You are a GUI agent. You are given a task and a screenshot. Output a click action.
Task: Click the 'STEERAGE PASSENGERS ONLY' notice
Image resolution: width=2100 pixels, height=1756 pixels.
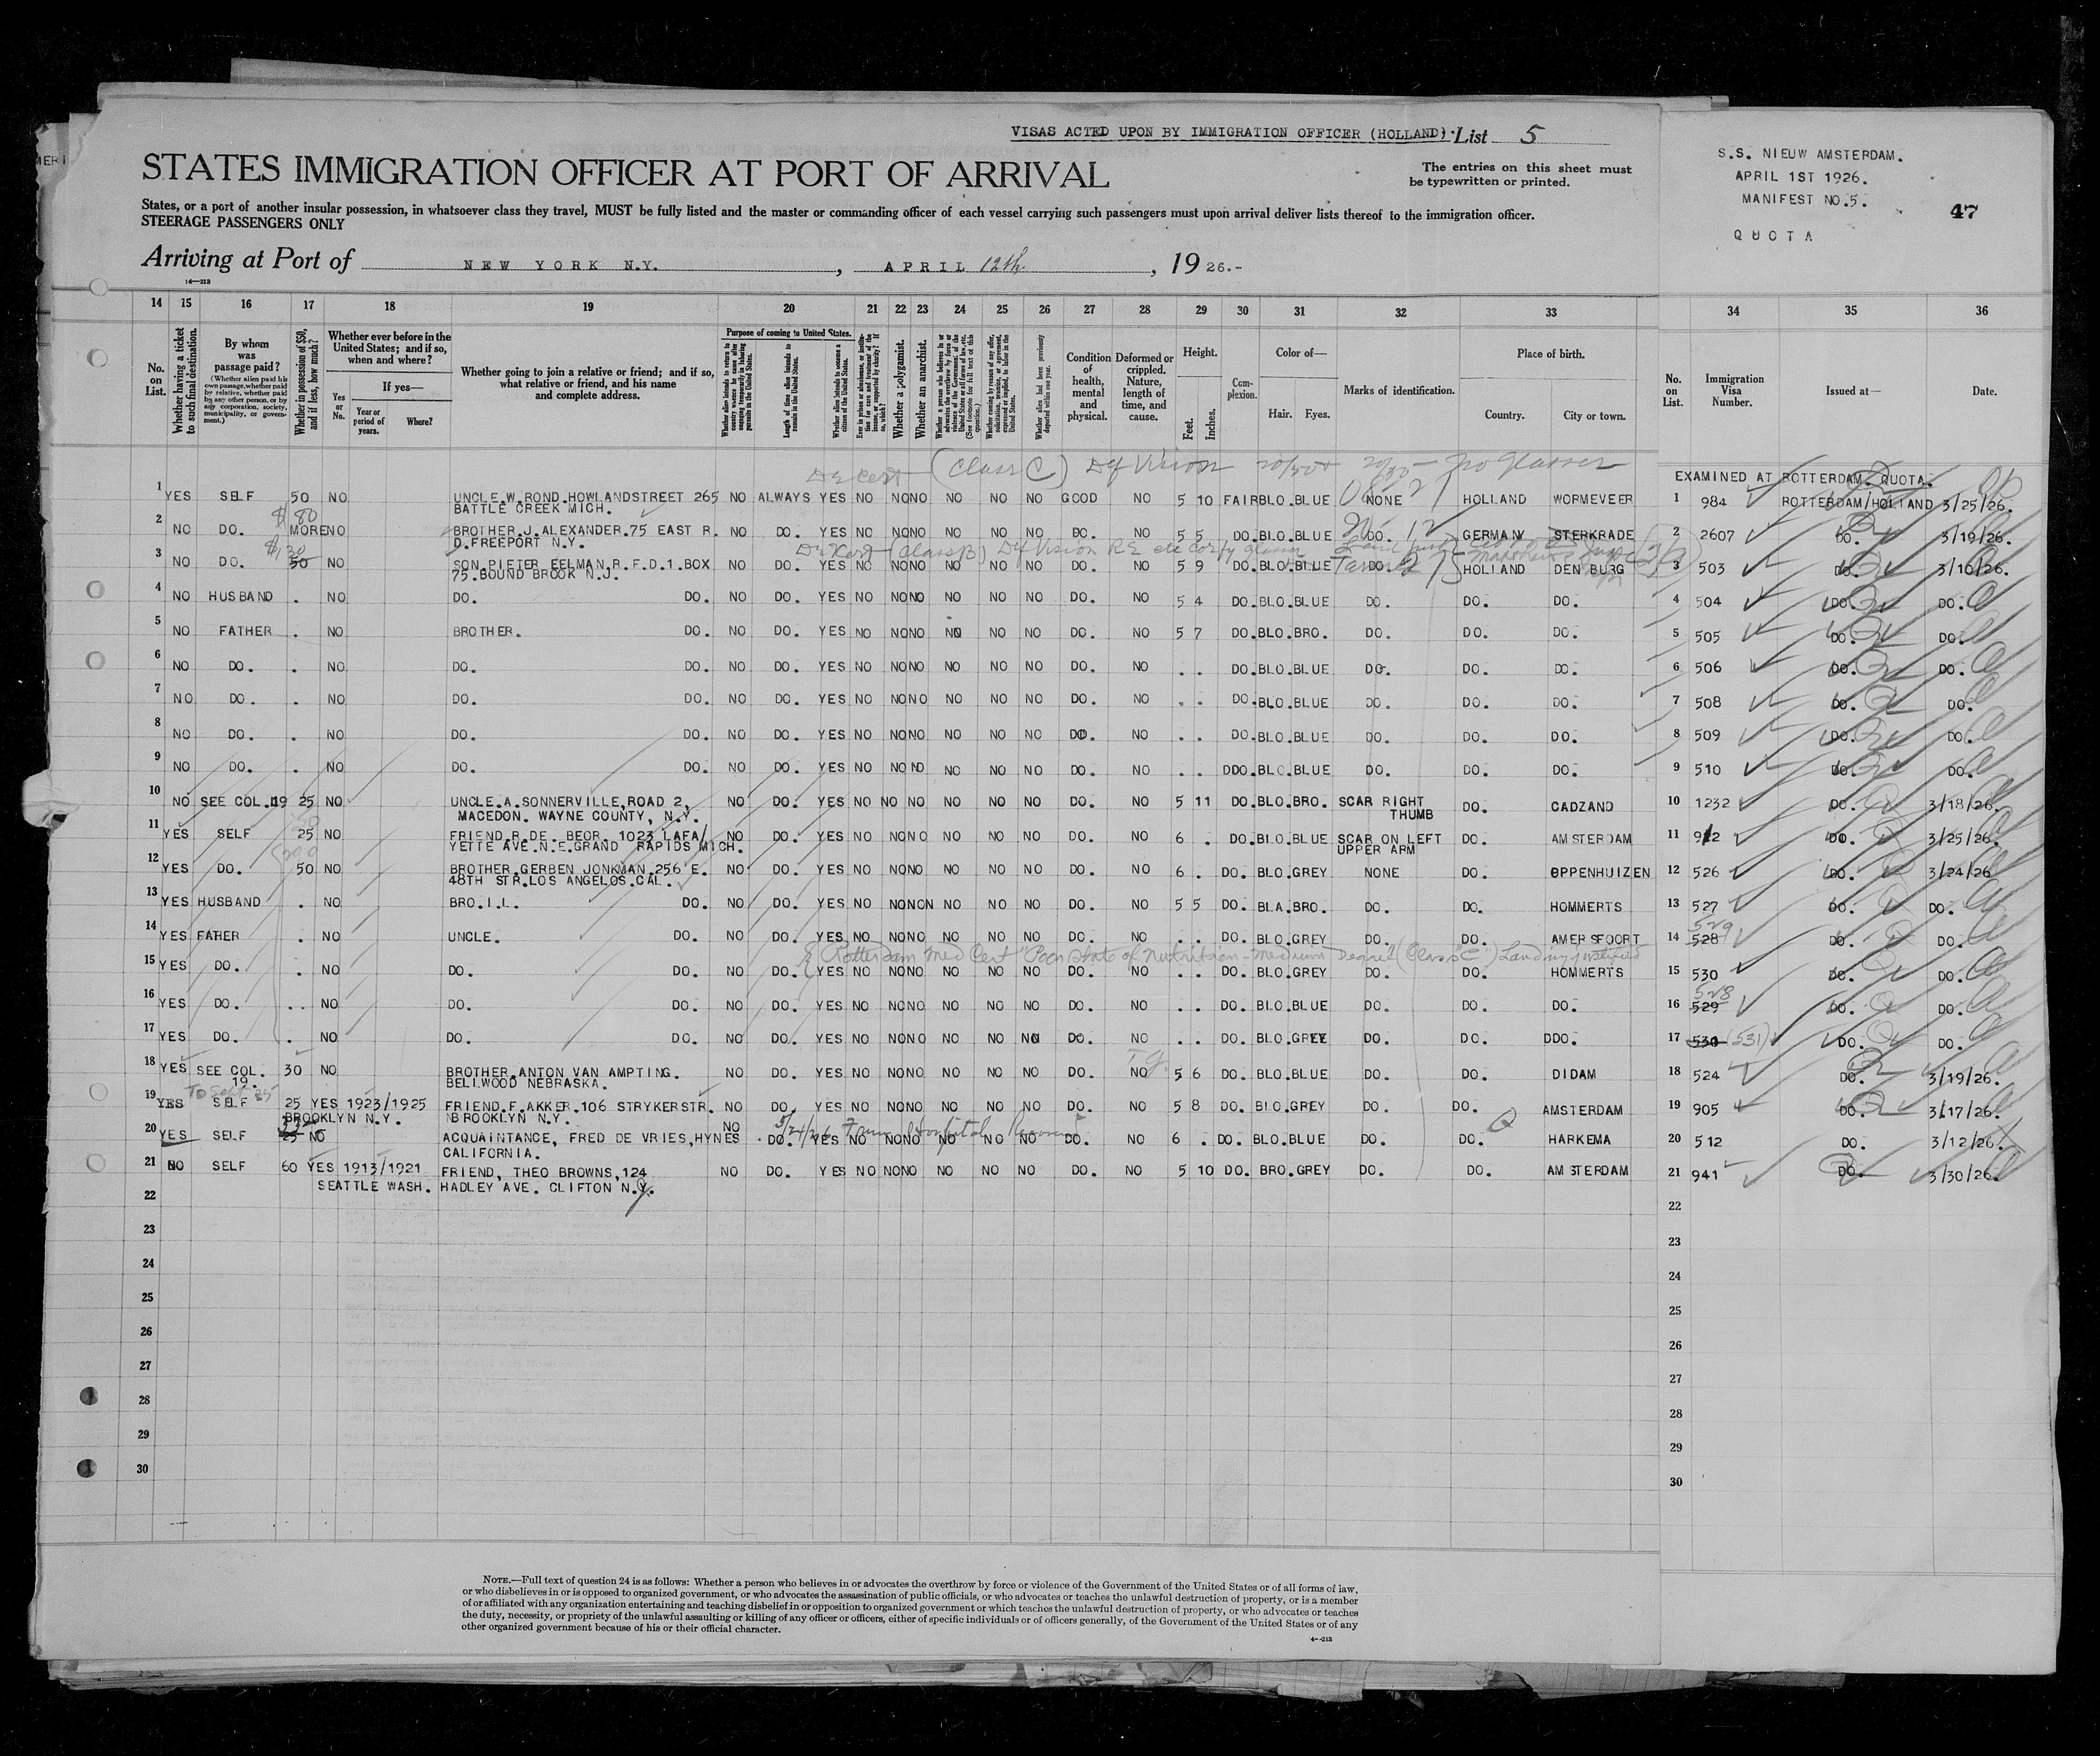243,225
